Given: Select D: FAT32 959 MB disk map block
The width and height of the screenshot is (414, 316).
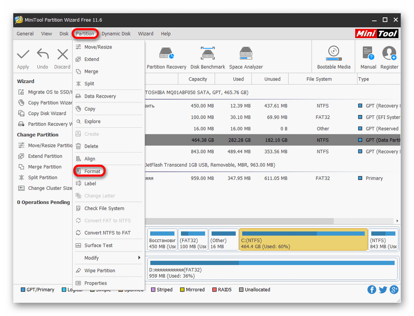Looking at the screenshot, I should pos(272,268).
